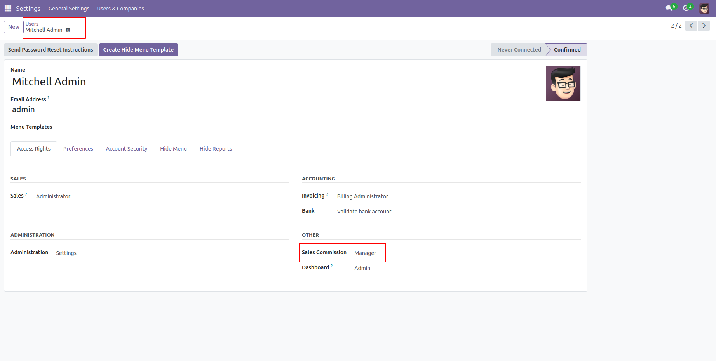The height and width of the screenshot is (361, 716).
Task: Open the Sales Commission Manager dropdown
Action: click(365, 253)
